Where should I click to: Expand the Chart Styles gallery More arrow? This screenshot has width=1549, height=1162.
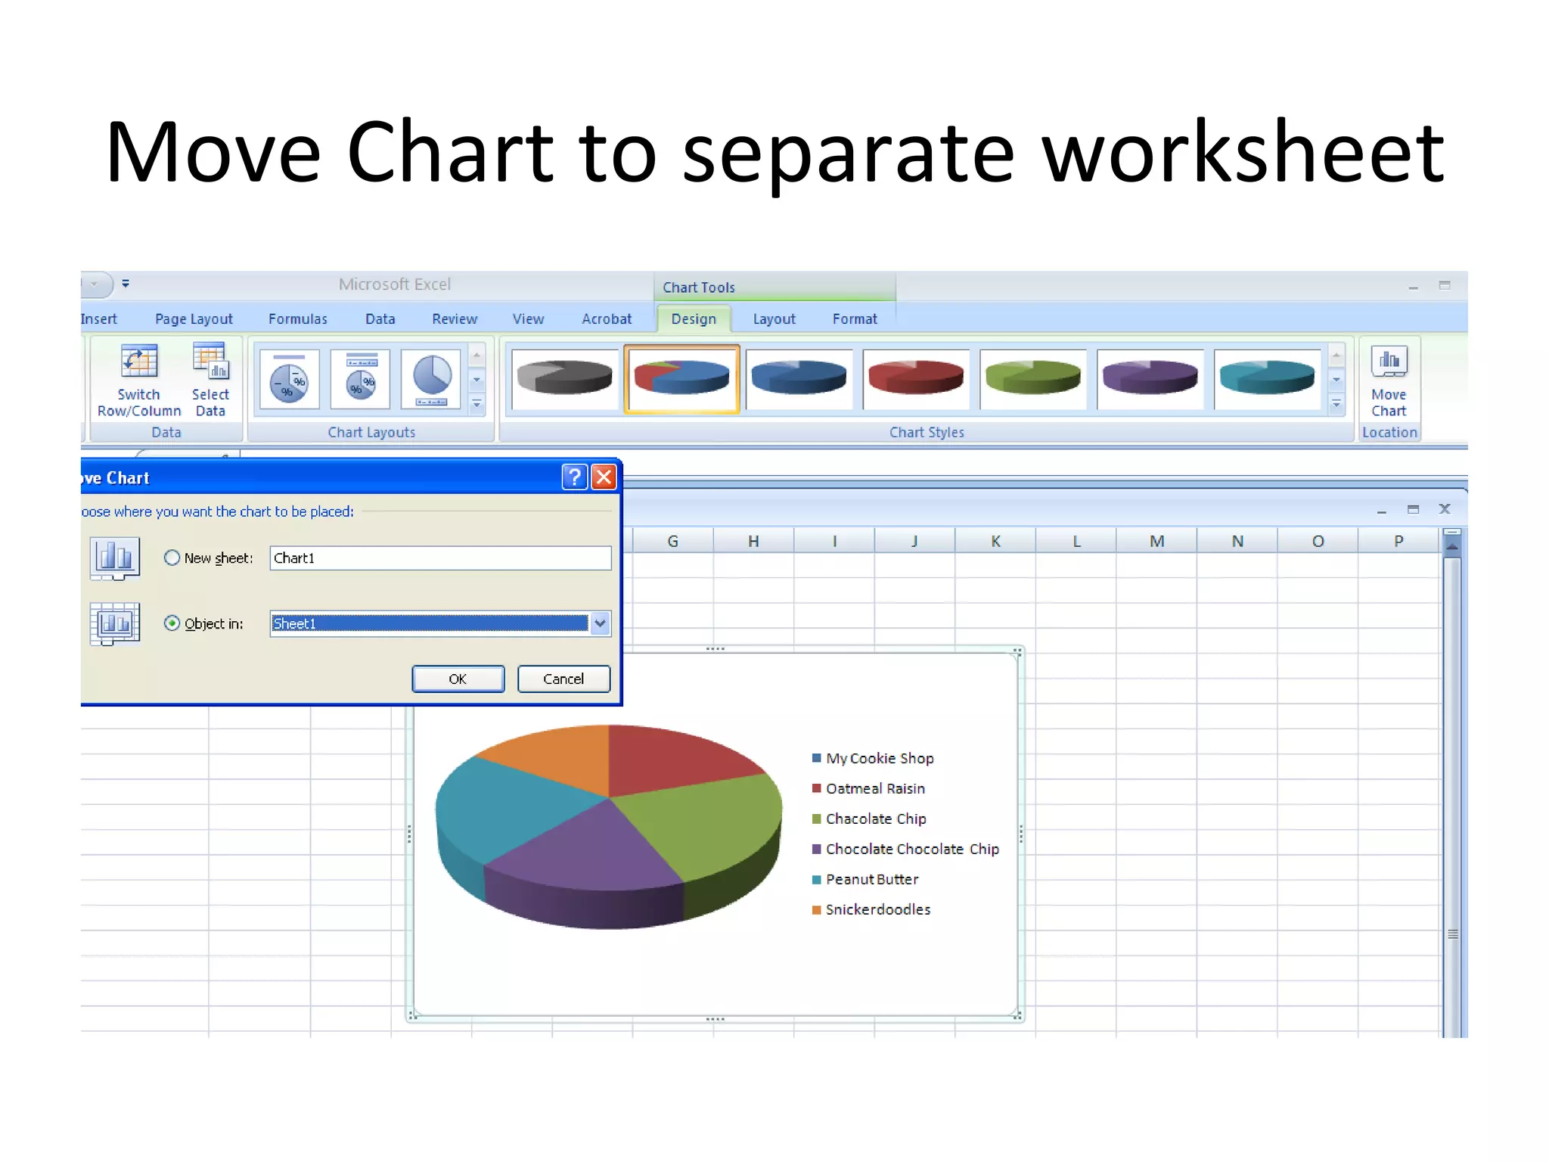[1336, 404]
